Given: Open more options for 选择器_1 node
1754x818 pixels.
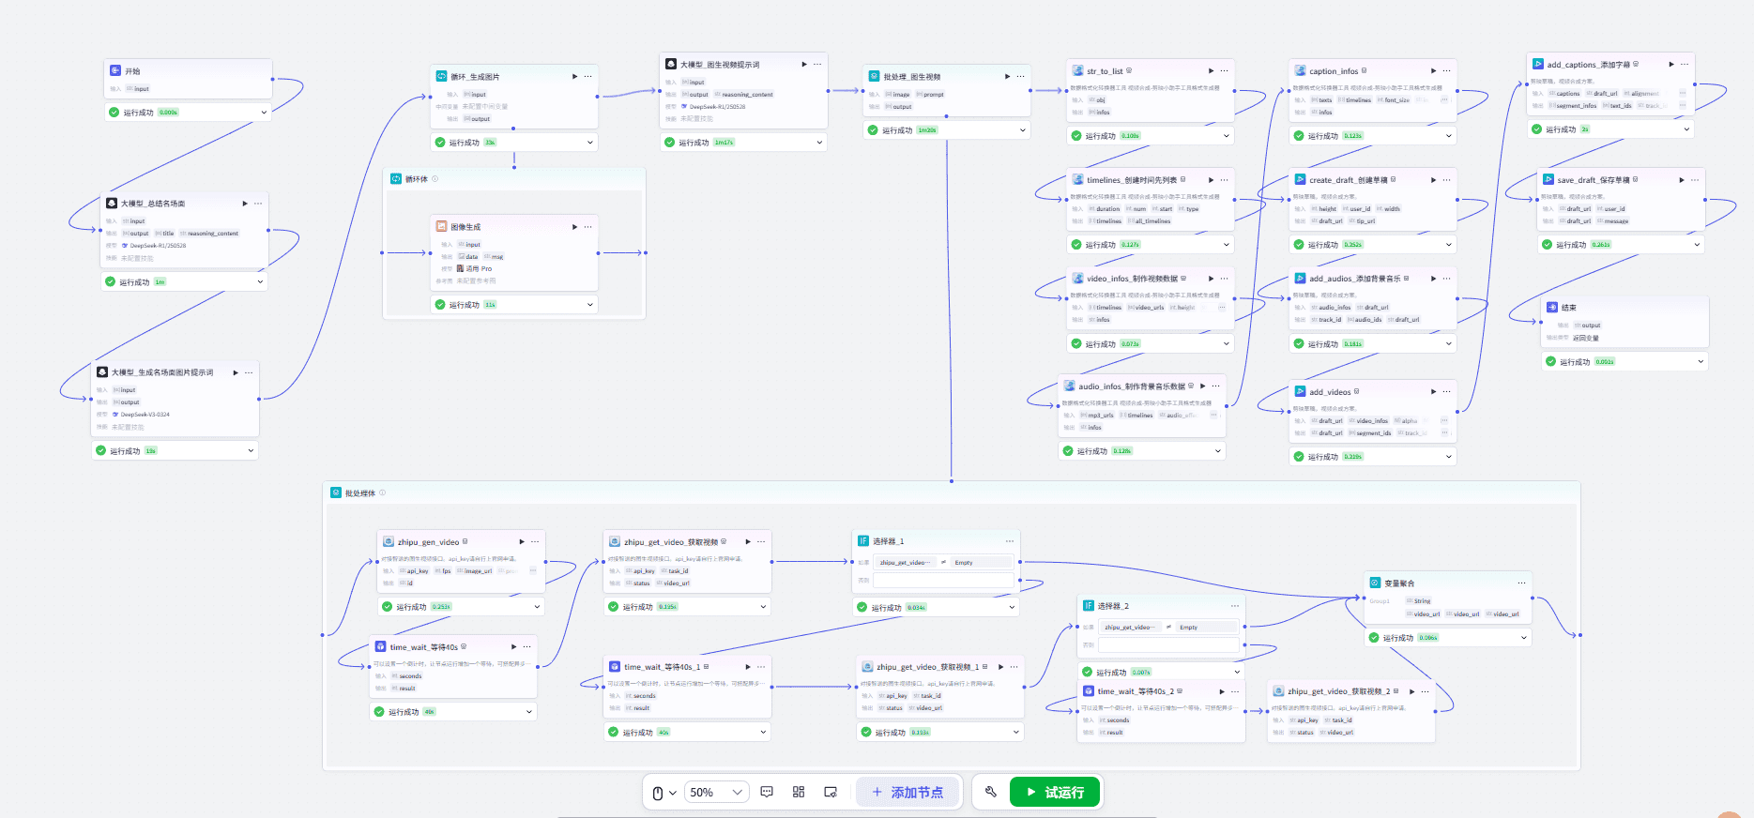Looking at the screenshot, I should pyautogui.click(x=1010, y=541).
